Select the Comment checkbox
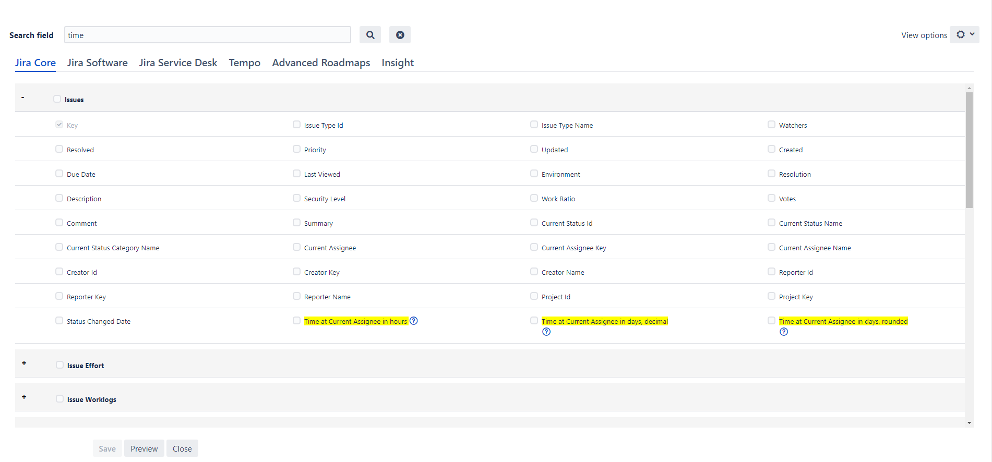This screenshot has height=462, width=992. click(59, 222)
